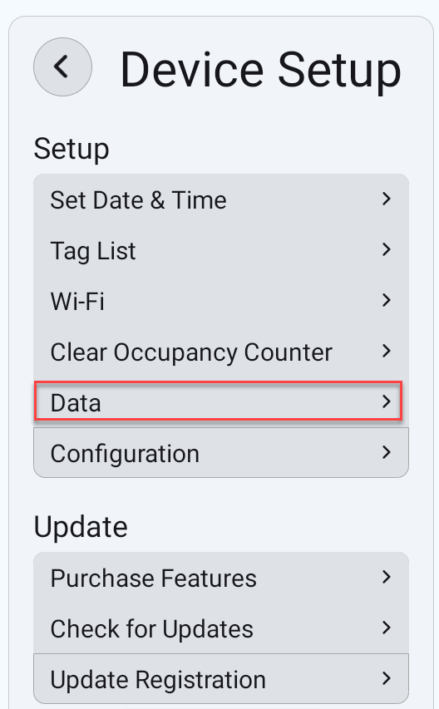This screenshot has height=709, width=439.
Task: Select Check for Updates
Action: coord(221,628)
